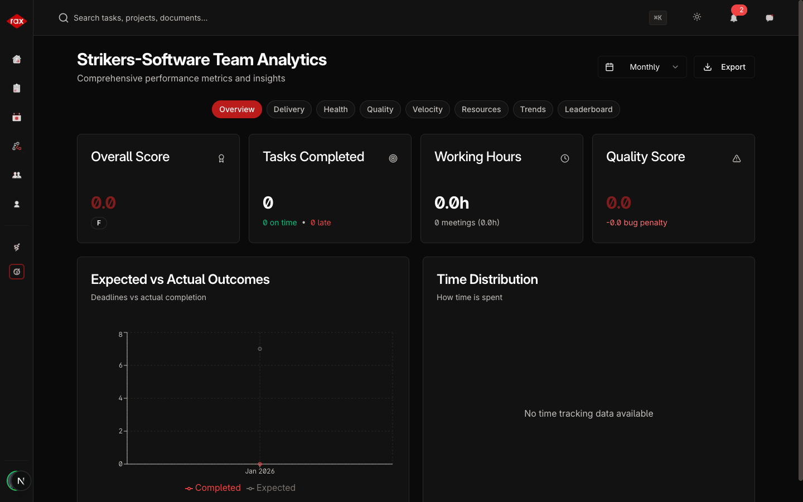Open your profile via the person icon
Screen dimensions: 803x502
click(17, 204)
